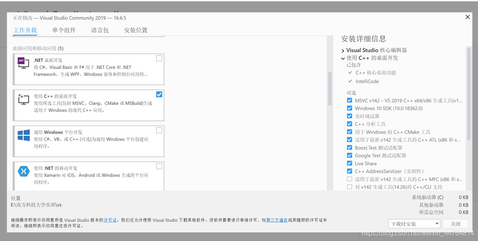
Task: Click the C++ 核心桌面功能 included item
Action: 376,73
